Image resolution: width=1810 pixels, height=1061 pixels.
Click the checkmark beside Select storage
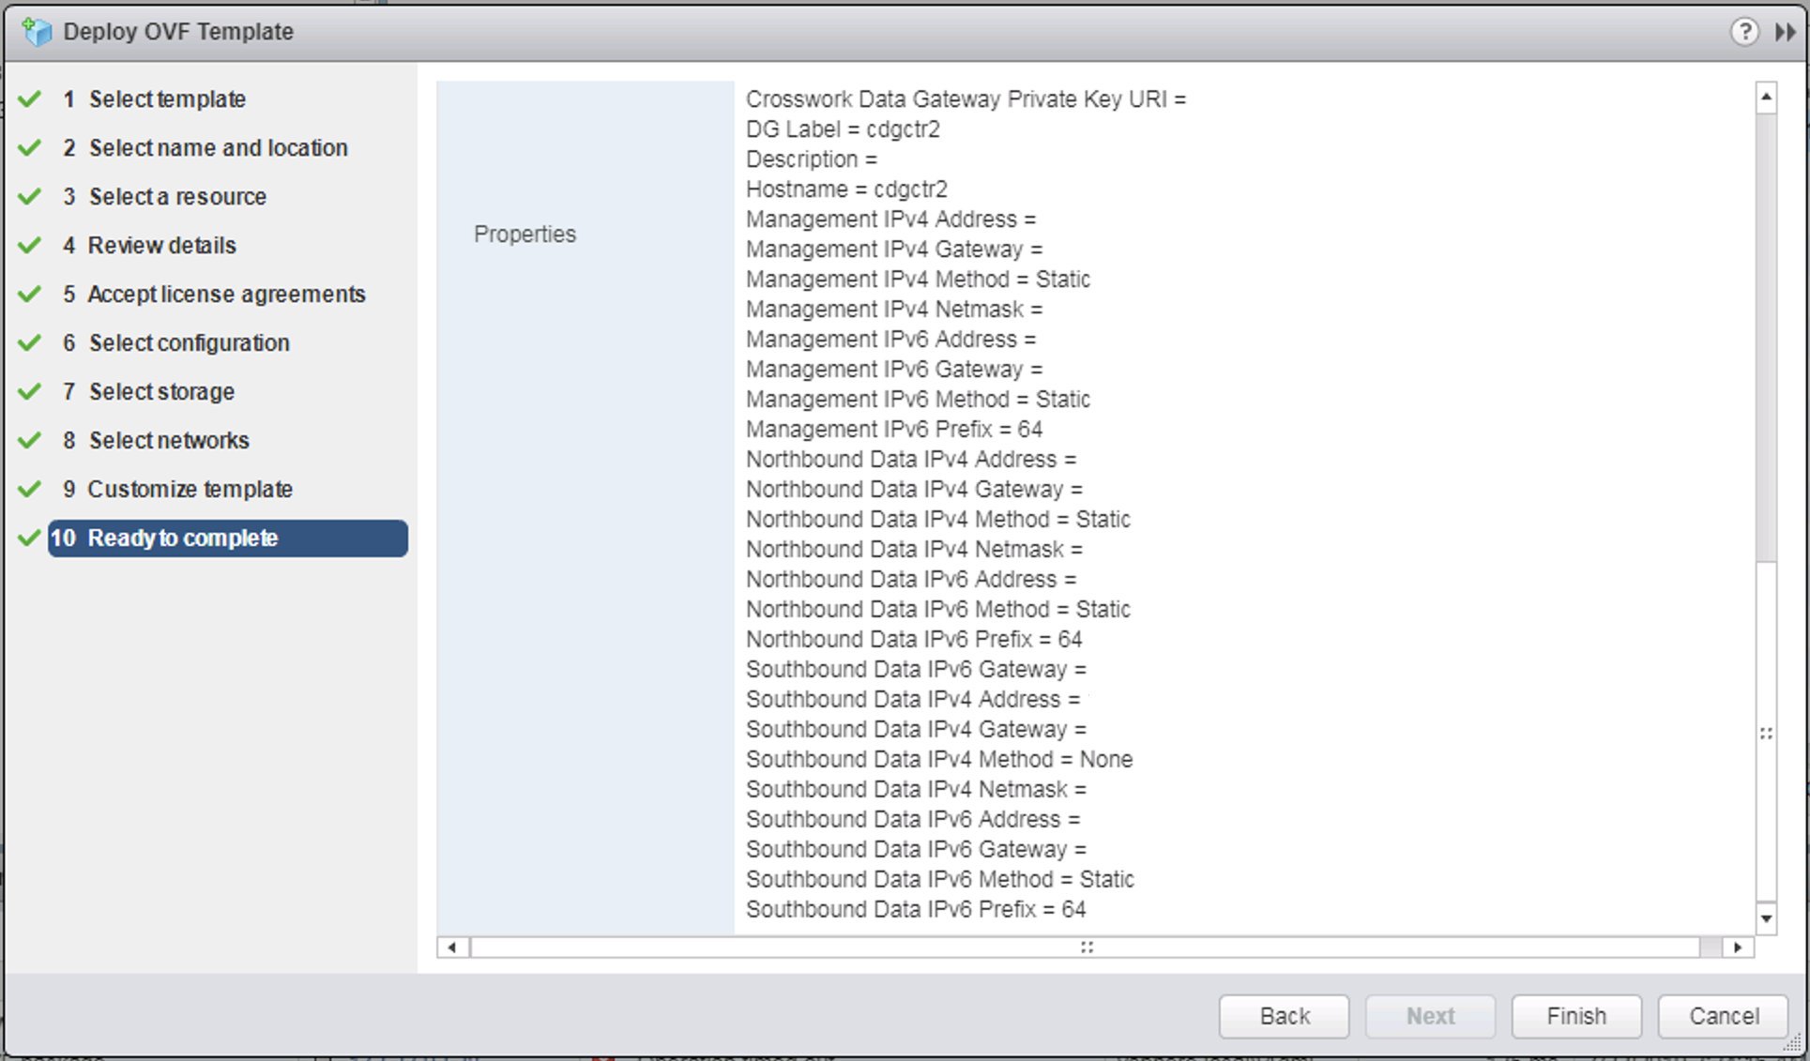pyautogui.click(x=28, y=390)
